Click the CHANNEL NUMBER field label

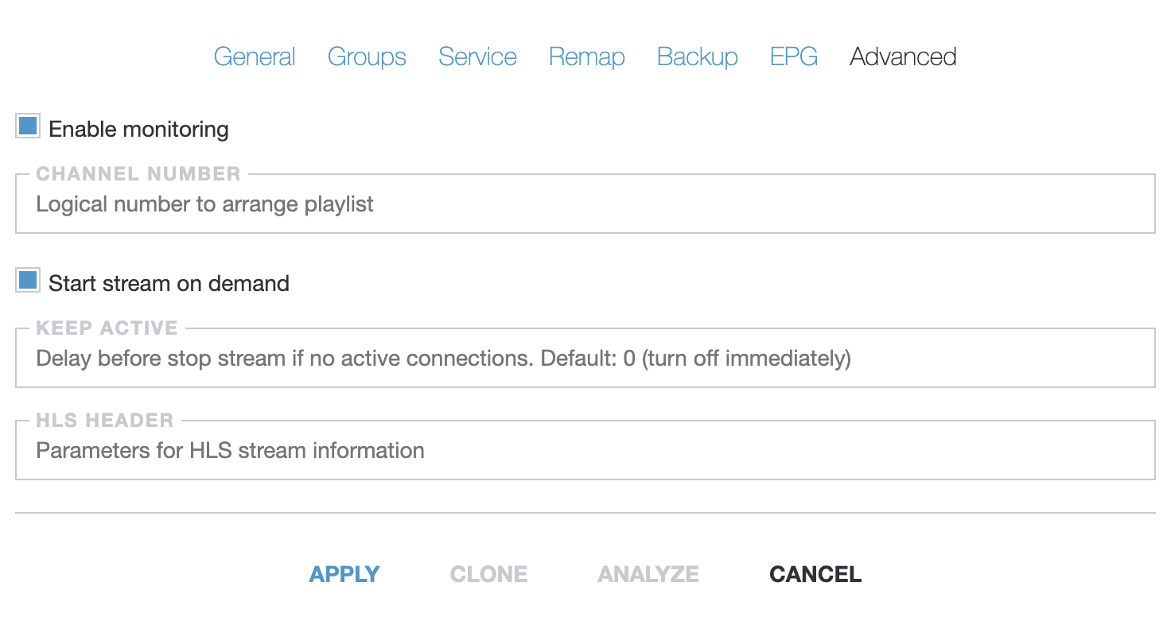pos(138,173)
